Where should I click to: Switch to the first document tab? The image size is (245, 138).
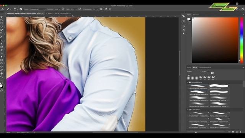[x=25, y=13]
